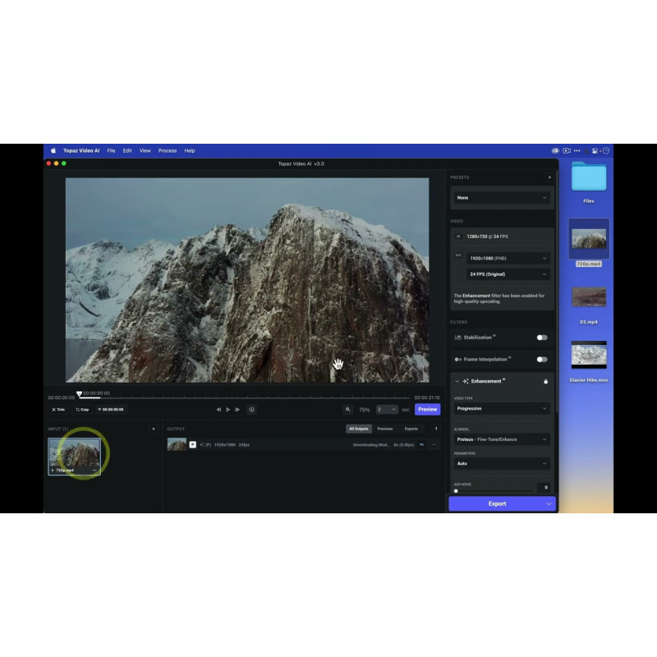657x657 pixels.
Task: Click the Enhancement lock icon
Action: (x=545, y=381)
